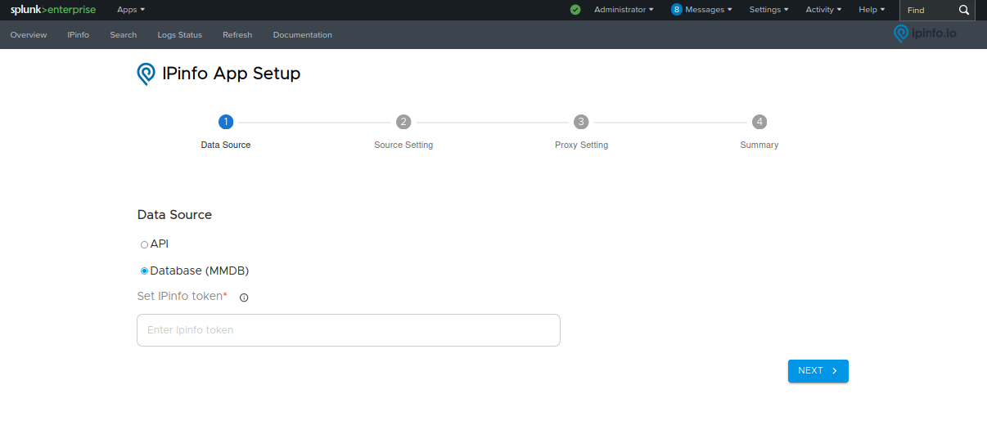The image size is (987, 443).
Task: Open the Help dropdown menu
Action: pos(872,10)
